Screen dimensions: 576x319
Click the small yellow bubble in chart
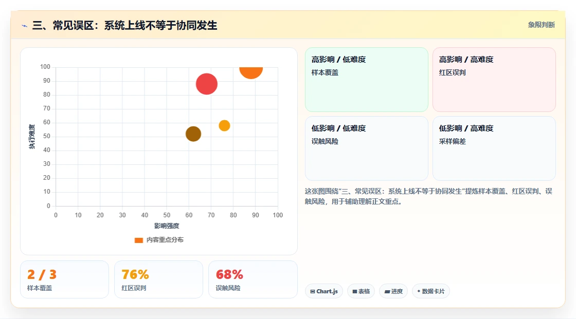[x=224, y=125]
